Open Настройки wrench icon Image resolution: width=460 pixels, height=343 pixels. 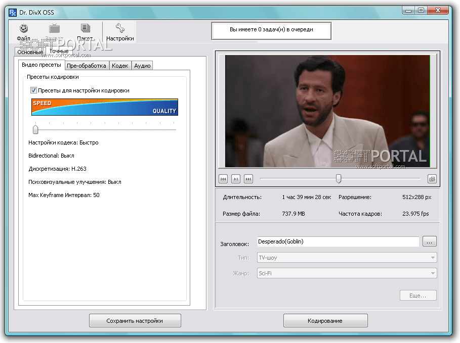(120, 28)
